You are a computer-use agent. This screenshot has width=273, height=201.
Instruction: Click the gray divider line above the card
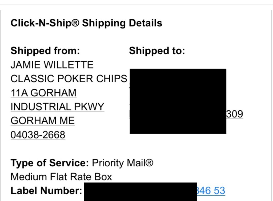click(x=136, y=5)
